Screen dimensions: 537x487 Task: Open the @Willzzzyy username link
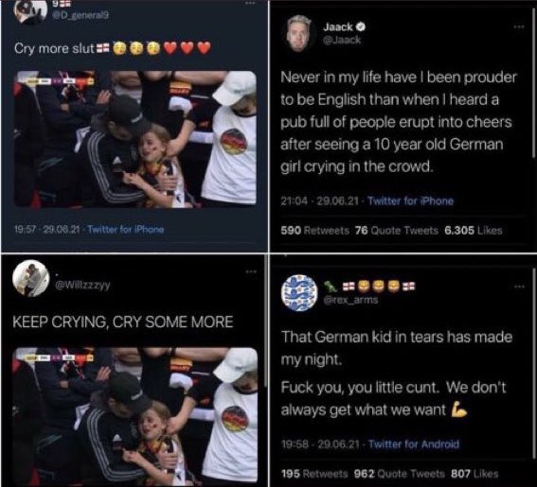[83, 285]
